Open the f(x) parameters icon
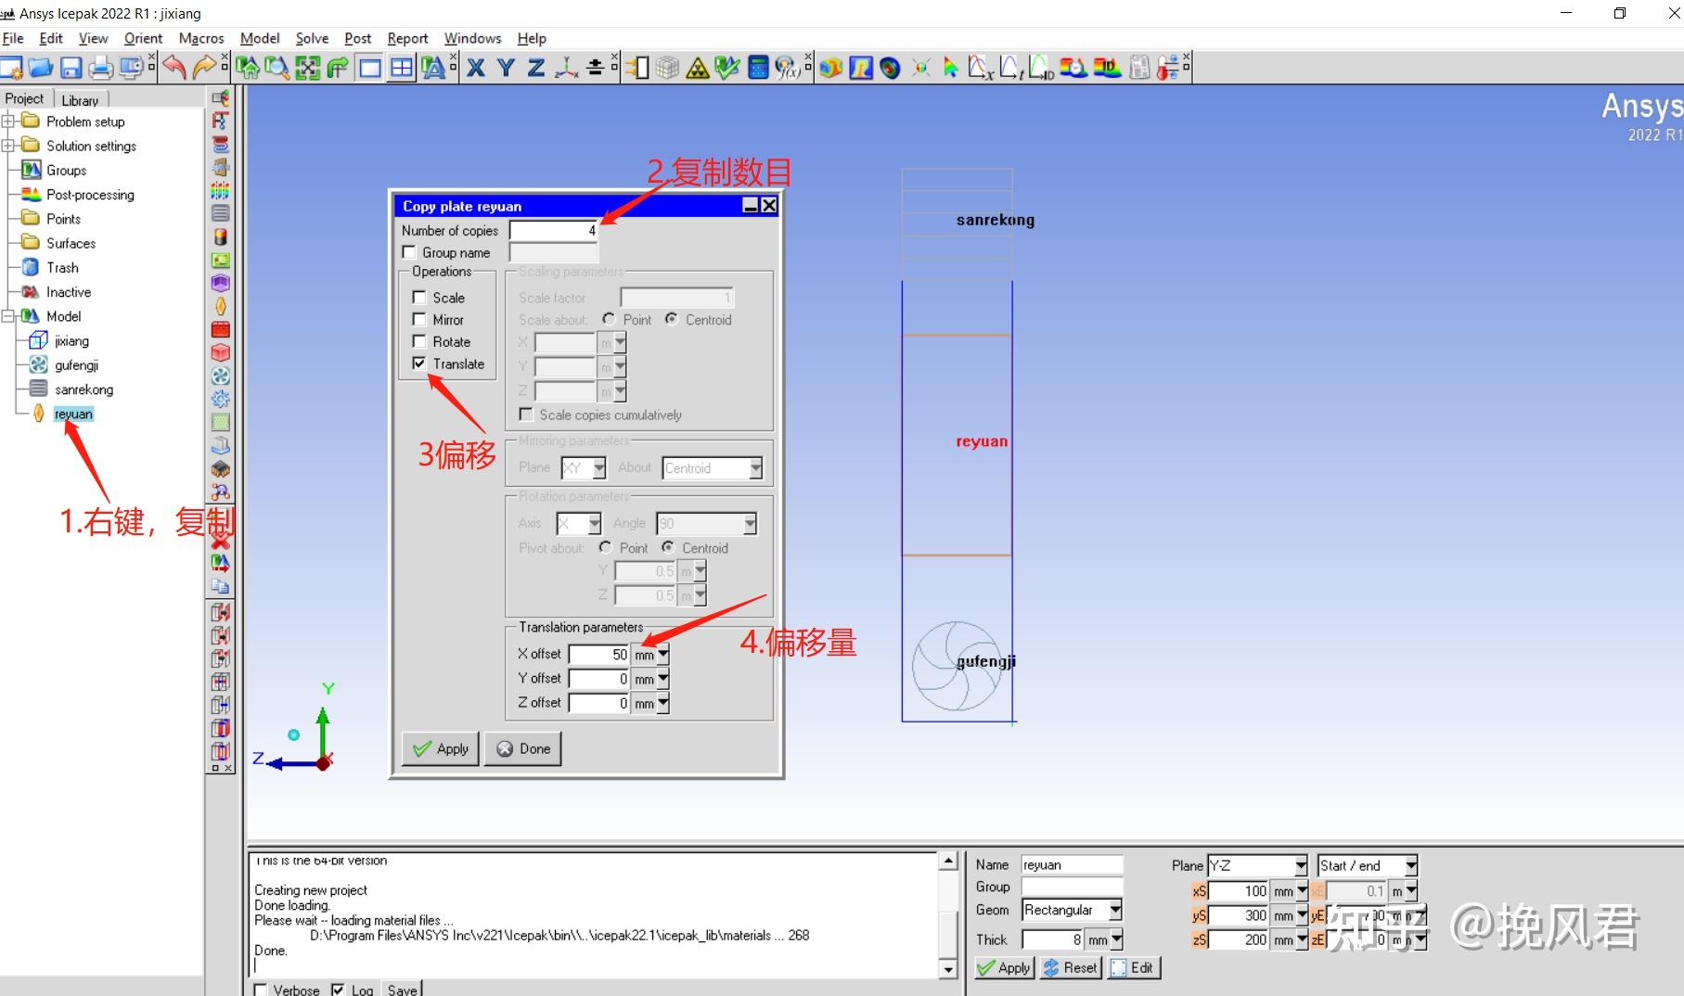1684x996 pixels. point(788,67)
